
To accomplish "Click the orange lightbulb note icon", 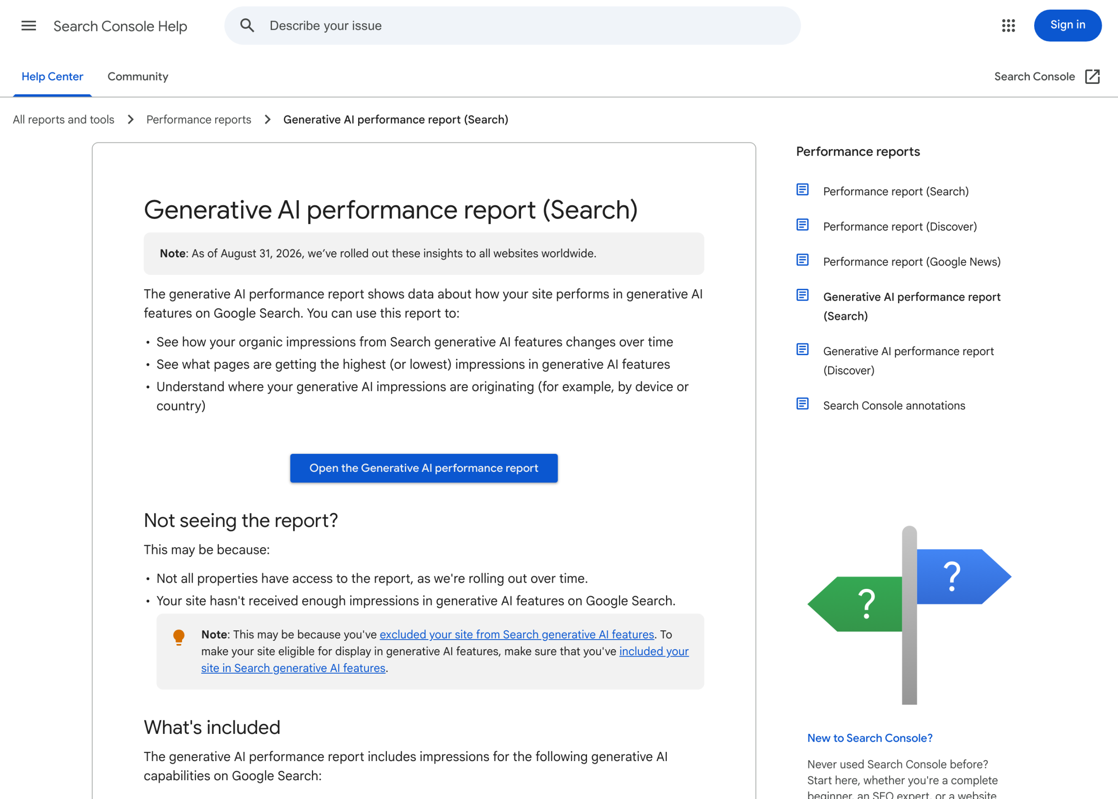I will 179,637.
